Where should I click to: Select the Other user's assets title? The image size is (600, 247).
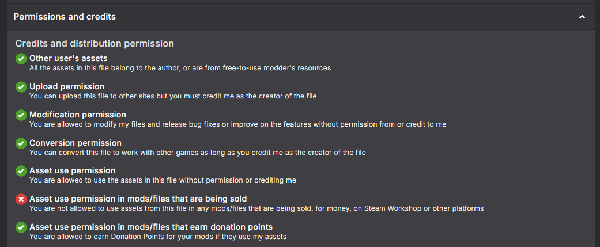click(x=68, y=58)
